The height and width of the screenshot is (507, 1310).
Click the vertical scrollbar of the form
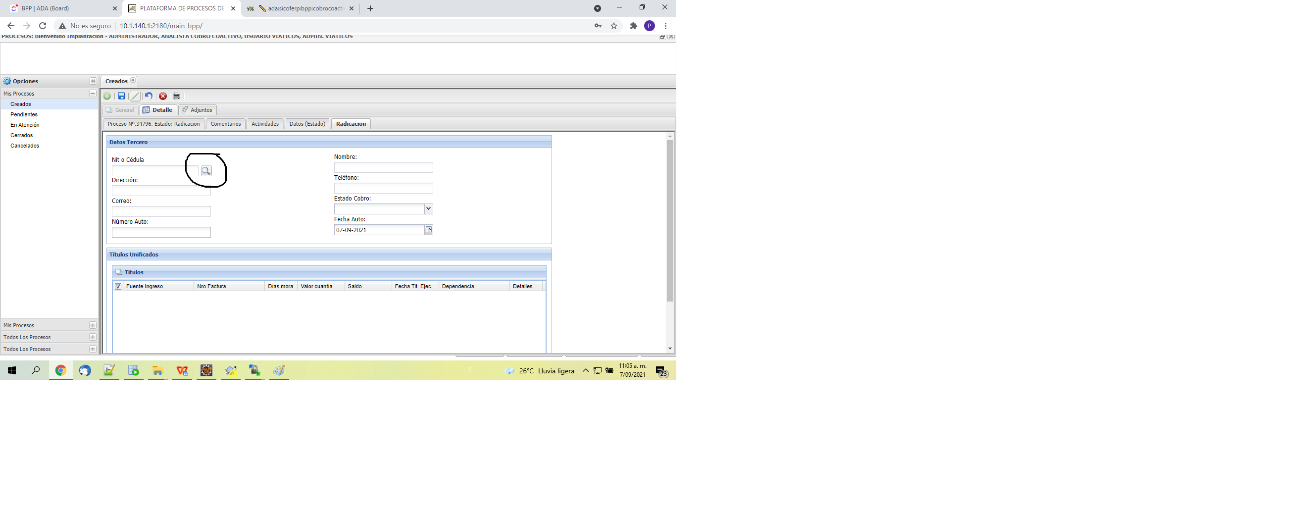tap(670, 222)
